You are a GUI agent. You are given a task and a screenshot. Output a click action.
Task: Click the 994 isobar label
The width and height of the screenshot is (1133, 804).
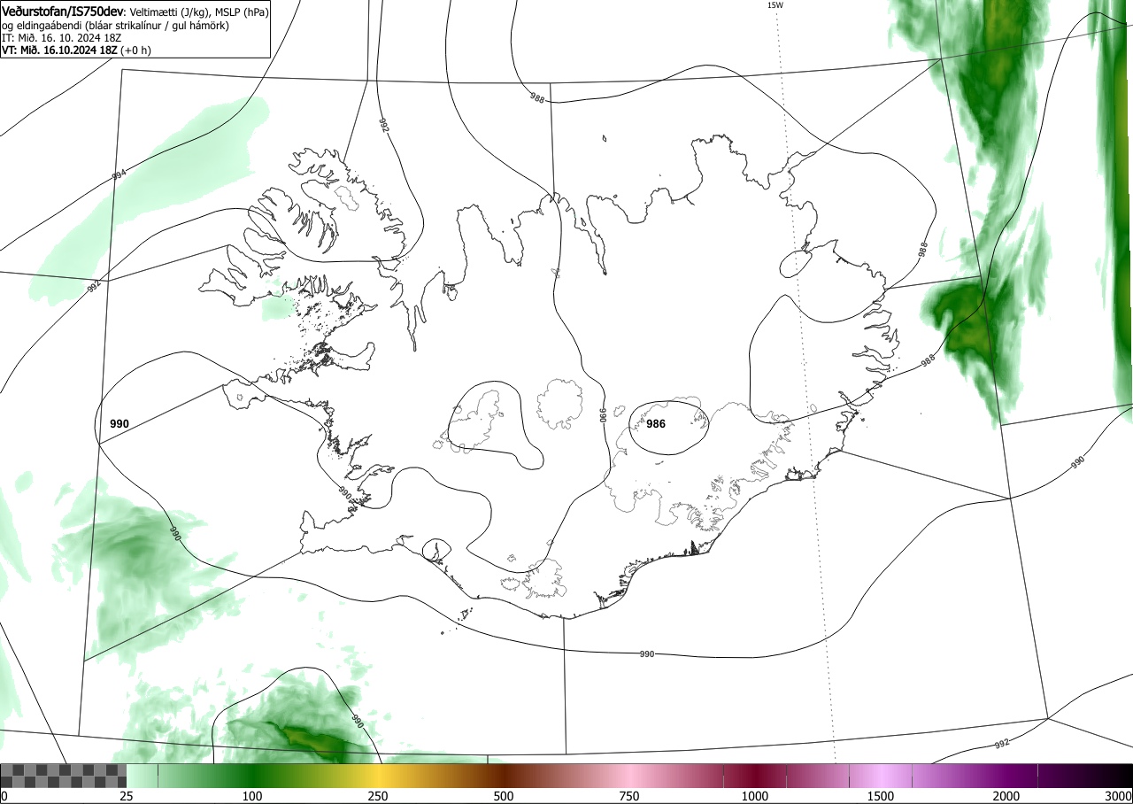[x=119, y=175]
